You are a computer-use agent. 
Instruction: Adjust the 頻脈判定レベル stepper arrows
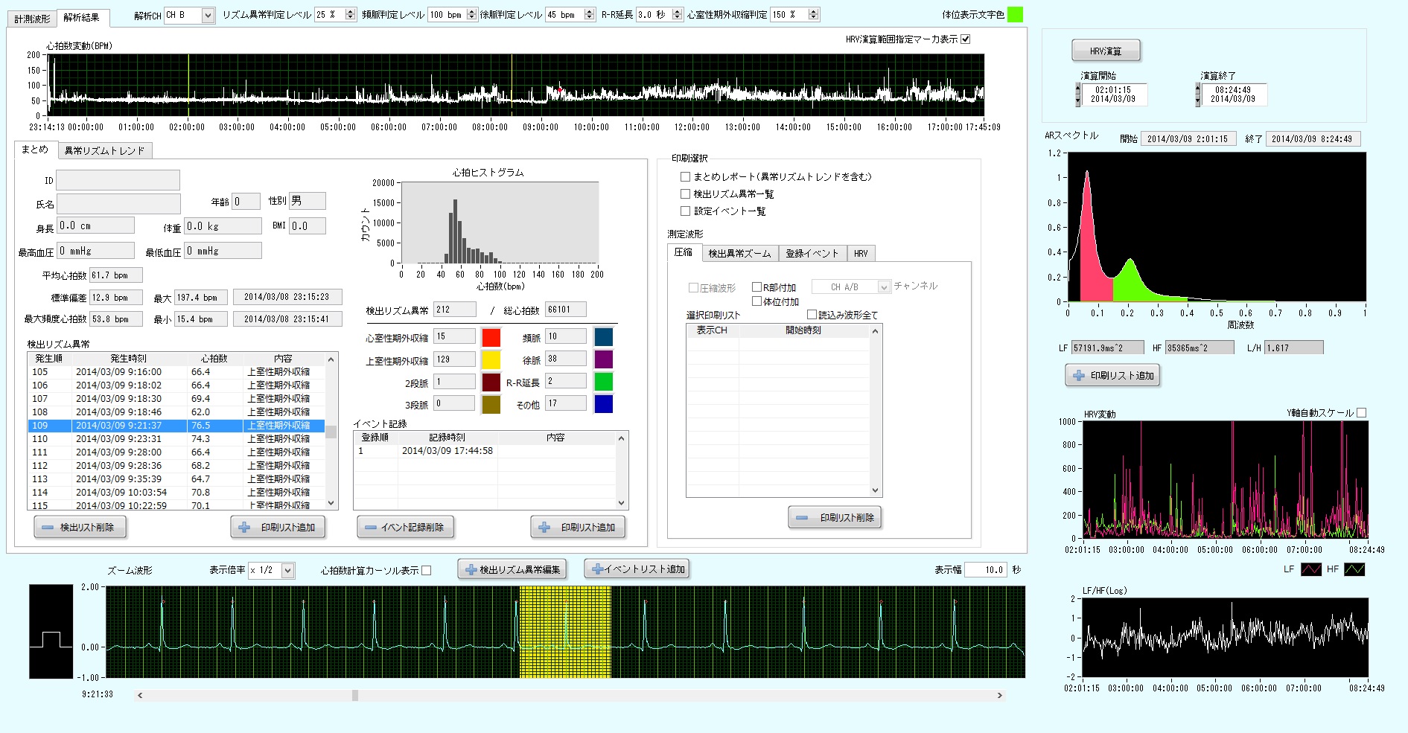[x=471, y=15]
